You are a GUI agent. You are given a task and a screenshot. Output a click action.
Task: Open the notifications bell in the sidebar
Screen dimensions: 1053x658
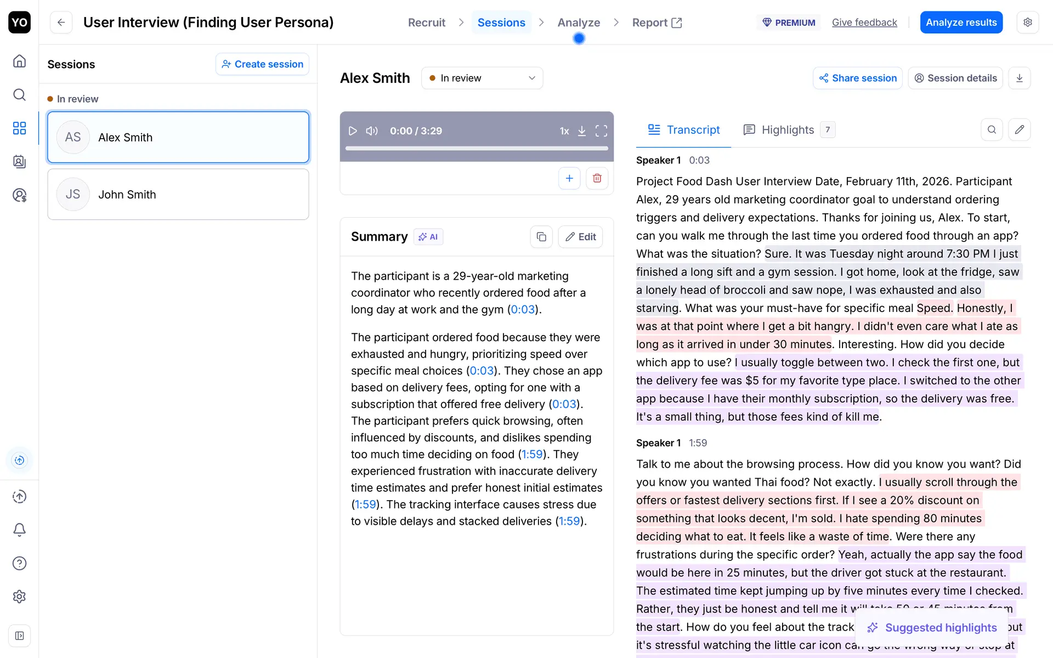click(x=19, y=530)
